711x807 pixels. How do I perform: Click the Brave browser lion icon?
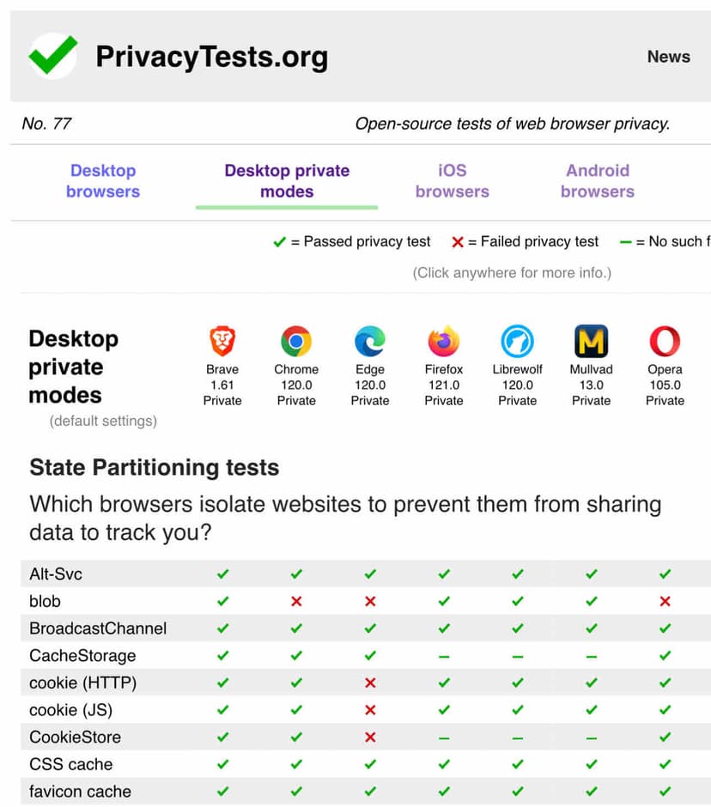[x=222, y=341]
